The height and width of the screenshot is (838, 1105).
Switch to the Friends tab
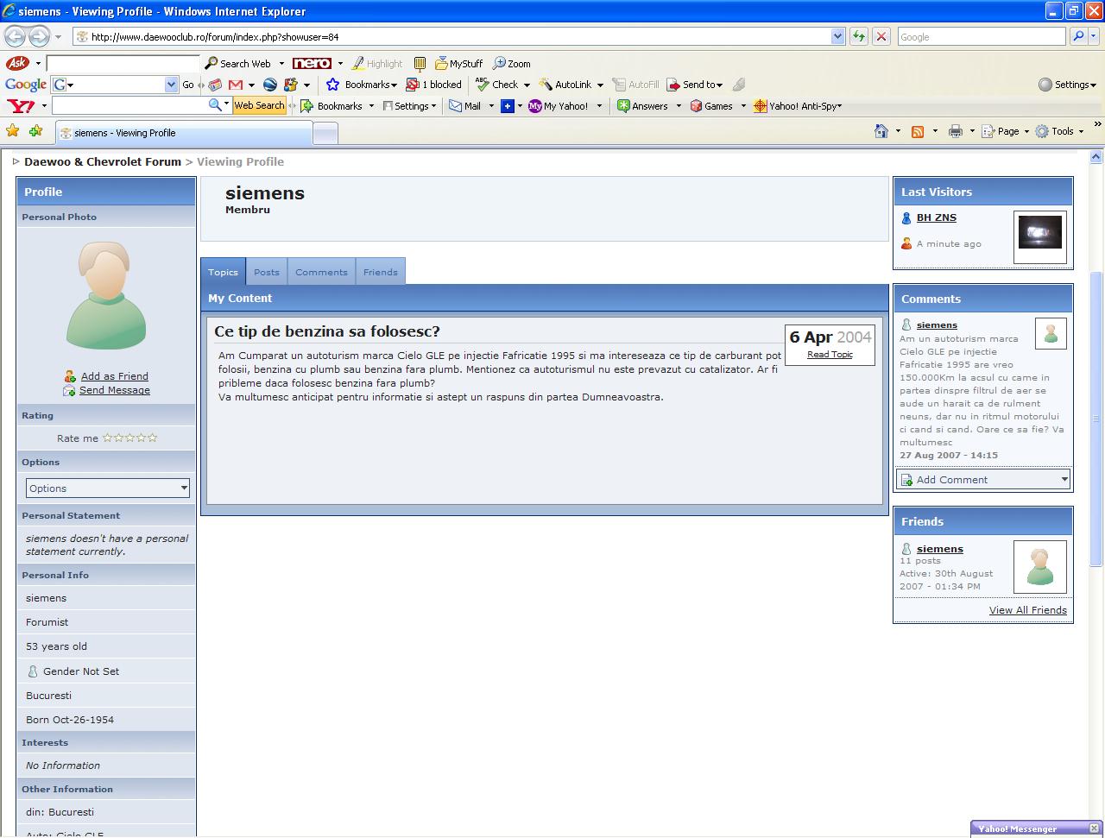coord(381,272)
